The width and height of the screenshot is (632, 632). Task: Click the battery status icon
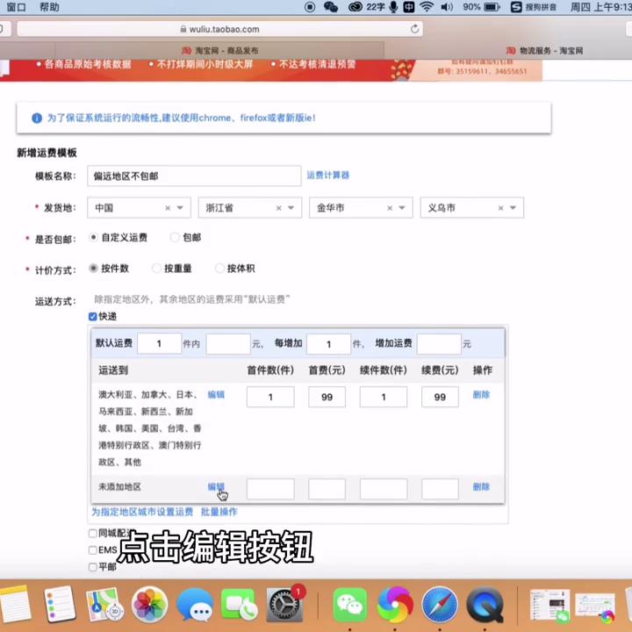point(492,7)
